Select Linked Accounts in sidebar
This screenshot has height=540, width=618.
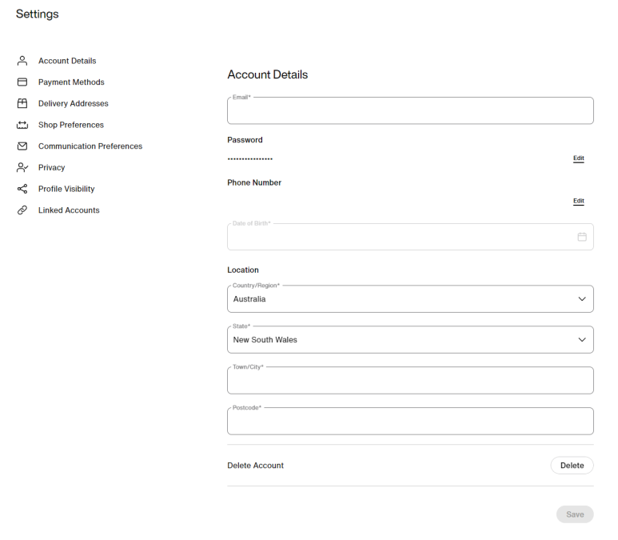coord(69,210)
